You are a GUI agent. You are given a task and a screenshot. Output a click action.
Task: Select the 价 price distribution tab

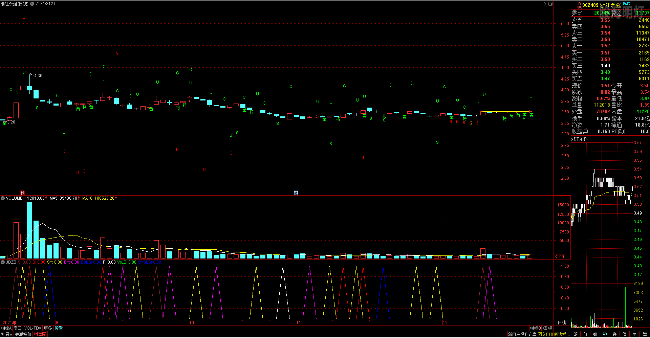tap(585, 334)
